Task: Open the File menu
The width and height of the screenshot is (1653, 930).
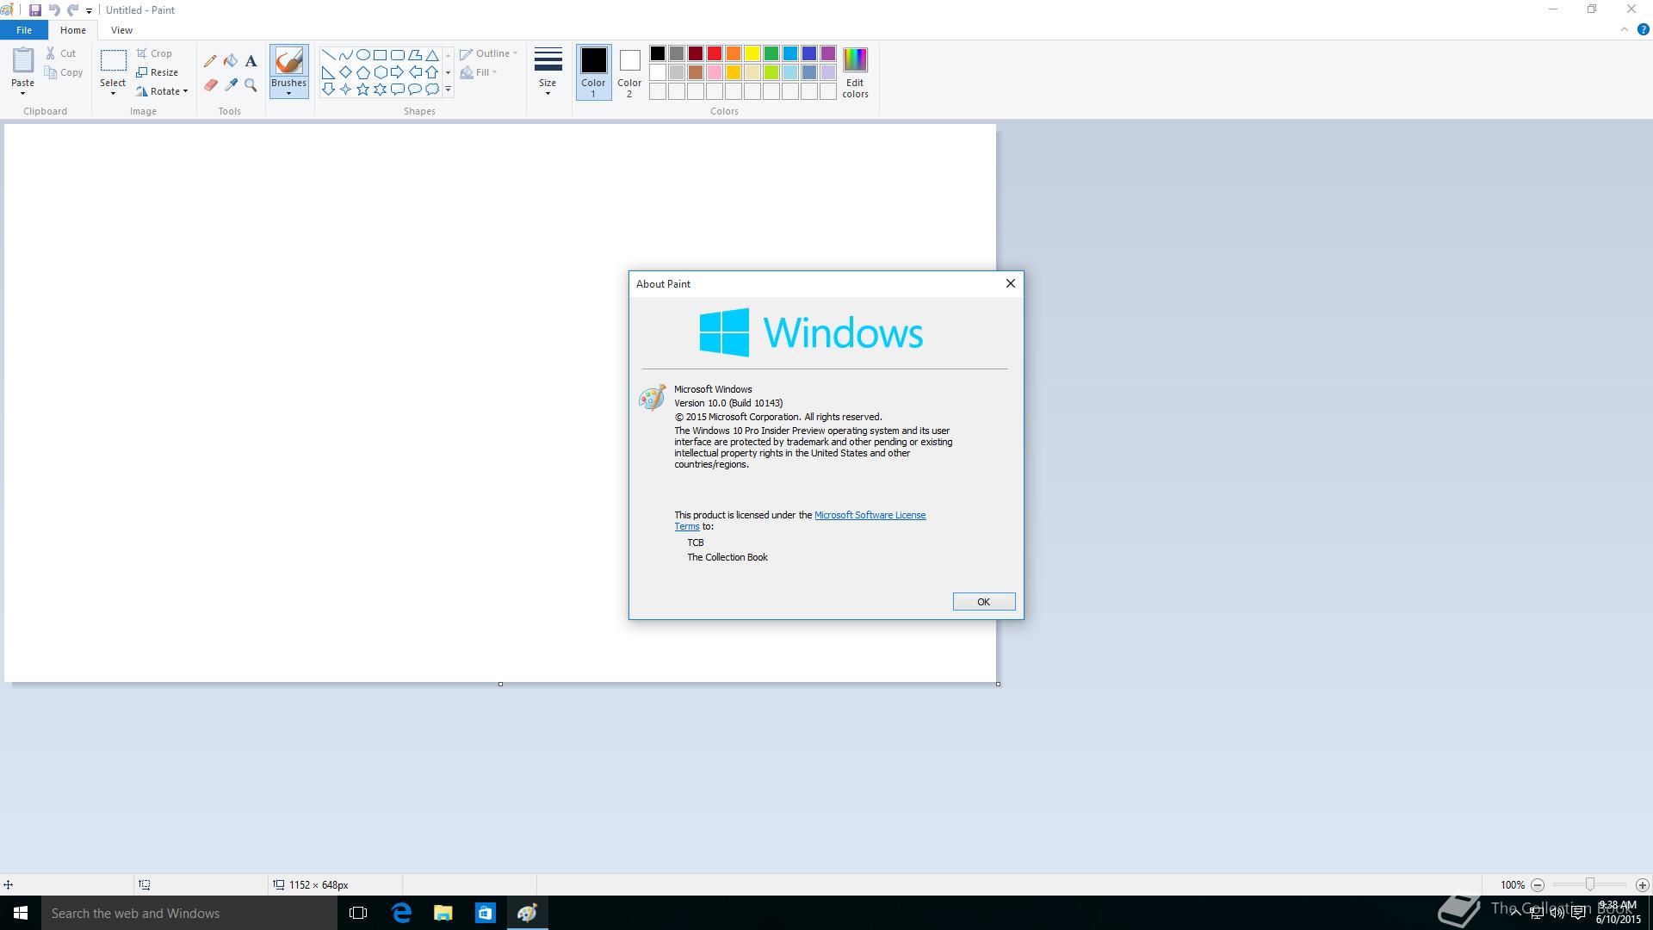Action: tap(24, 30)
